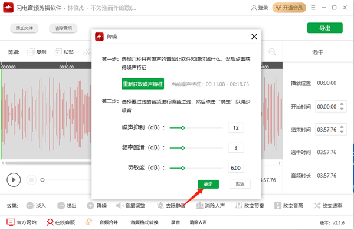Decrease 结束时间 with the down arrow

tap(342, 132)
